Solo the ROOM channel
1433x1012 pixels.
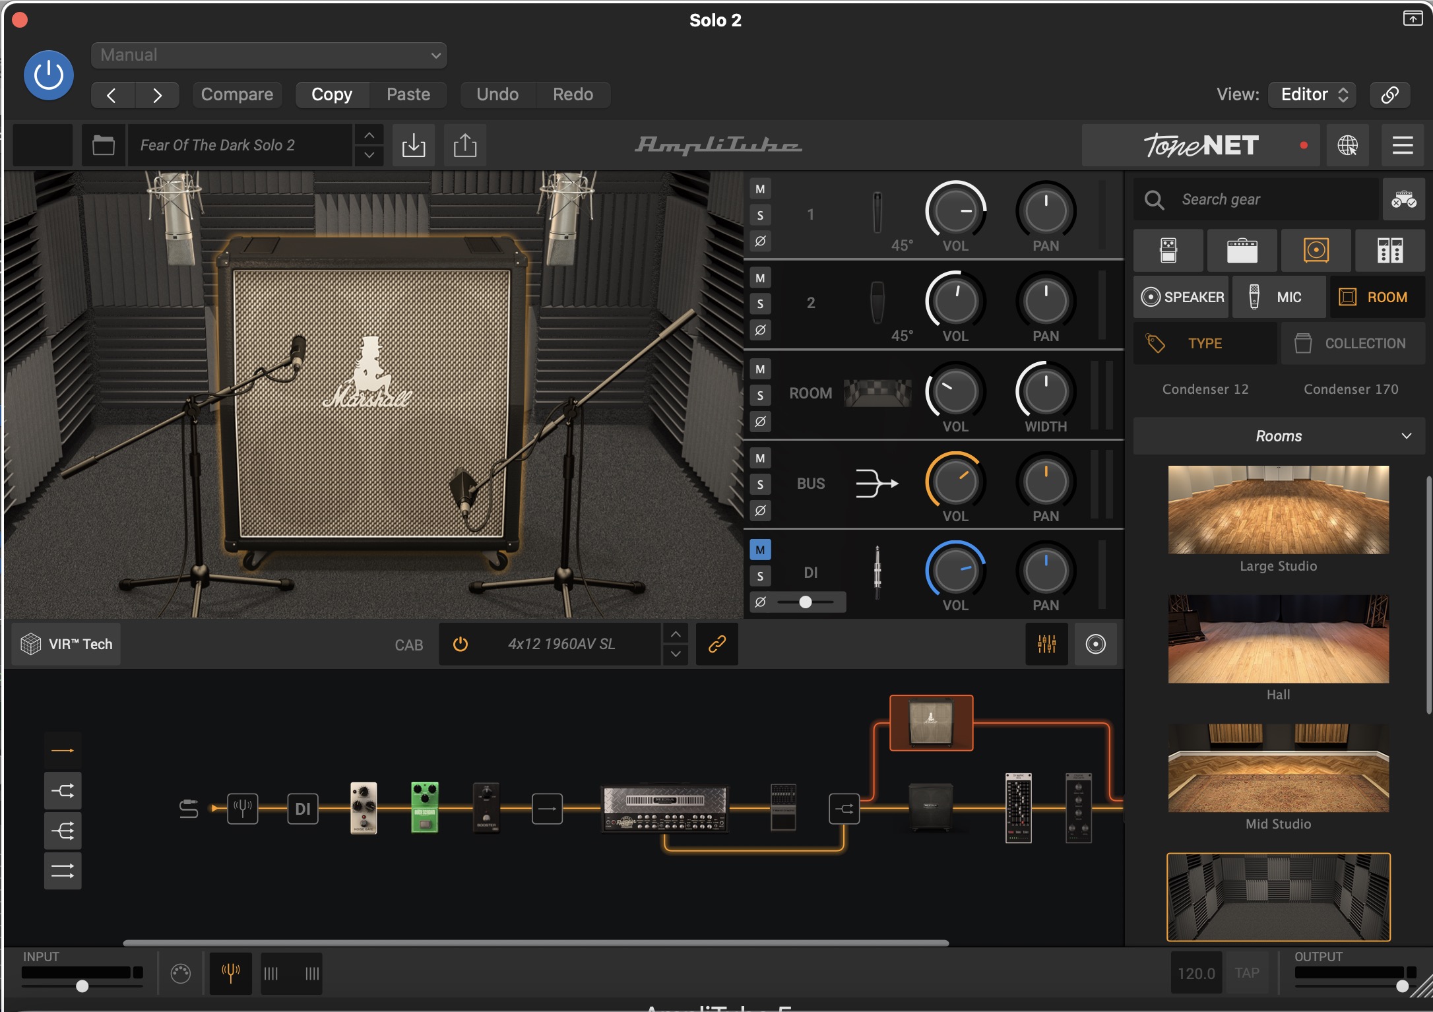tap(760, 395)
